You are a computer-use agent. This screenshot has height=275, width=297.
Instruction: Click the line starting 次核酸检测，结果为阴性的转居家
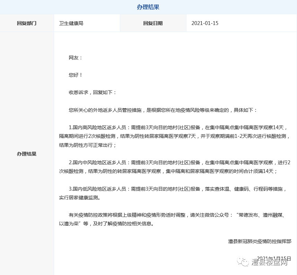[x=168, y=172]
